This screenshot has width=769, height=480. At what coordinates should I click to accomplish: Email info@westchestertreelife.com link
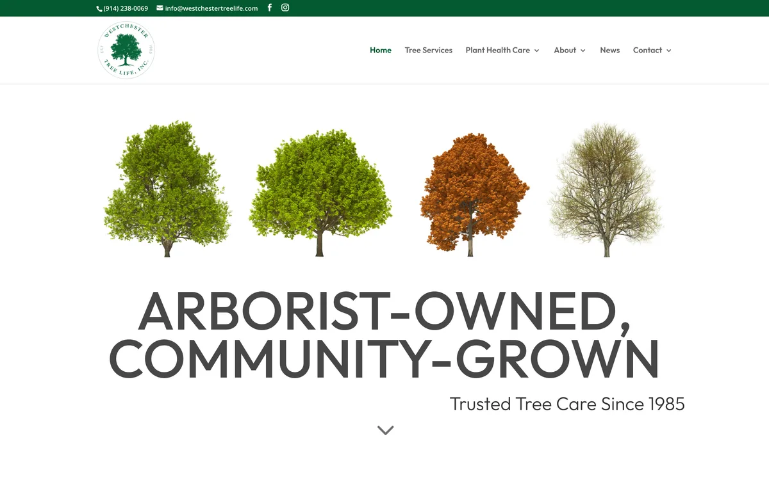point(211,8)
